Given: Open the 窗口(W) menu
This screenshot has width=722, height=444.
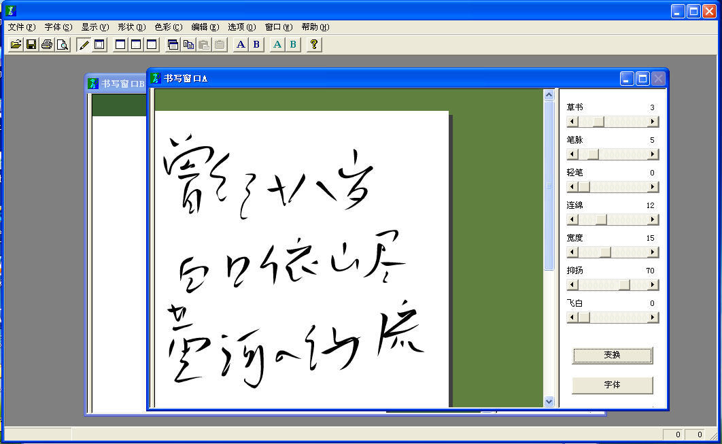Looking at the screenshot, I should click(x=278, y=27).
